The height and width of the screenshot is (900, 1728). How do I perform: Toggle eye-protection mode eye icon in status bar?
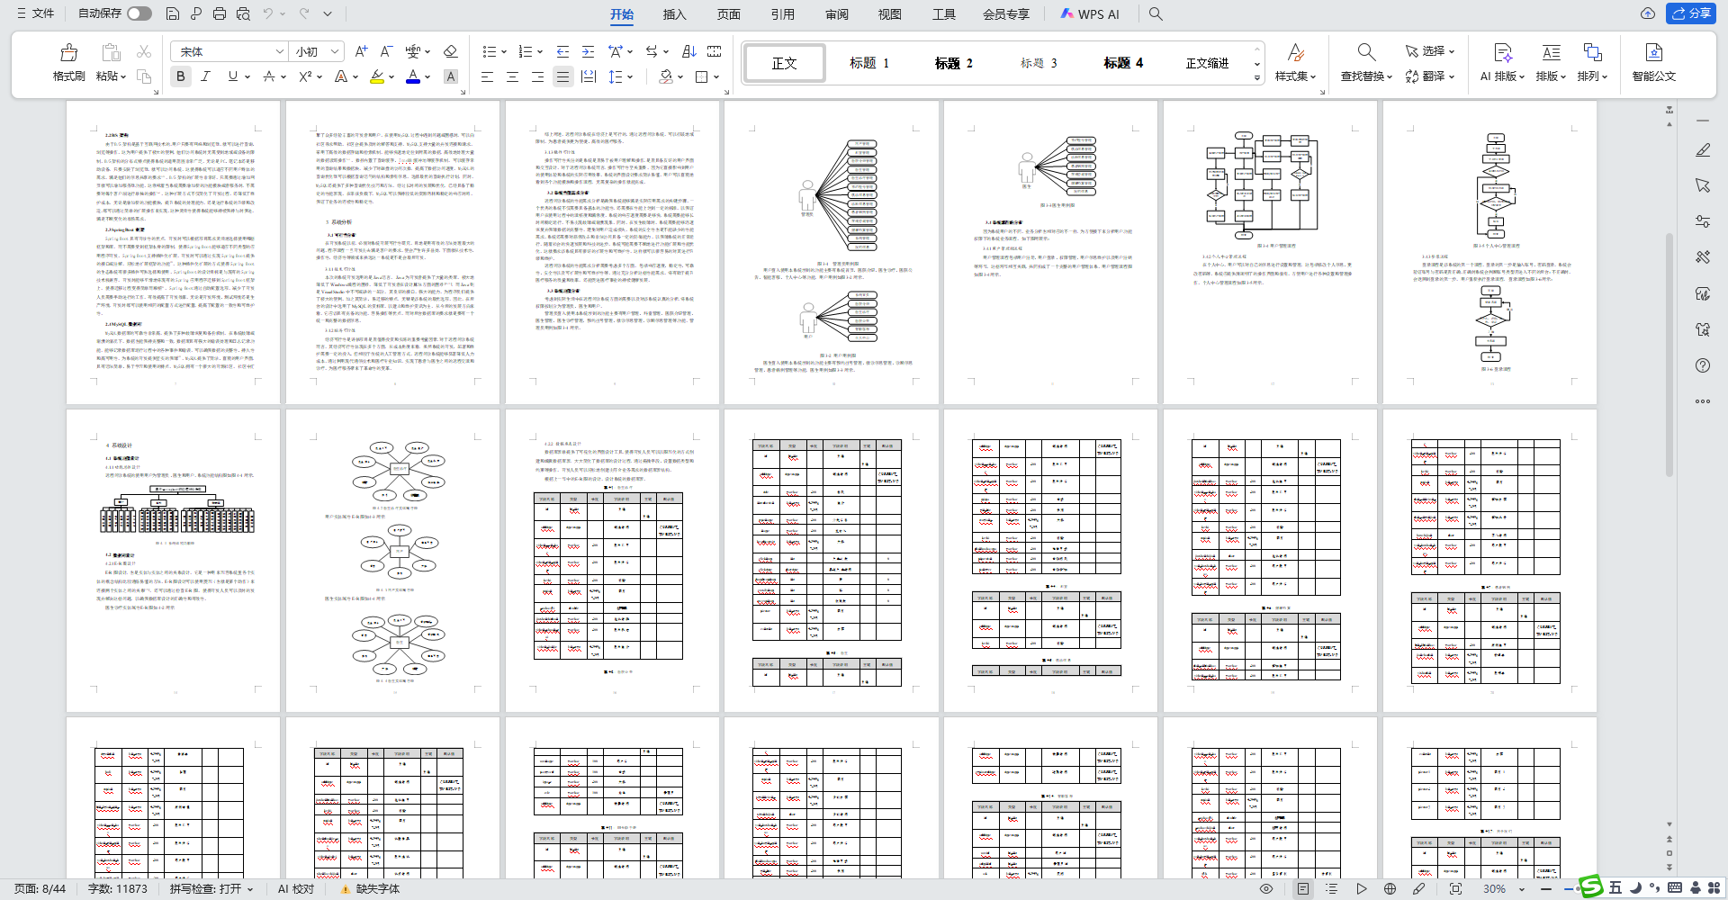pyautogui.click(x=1266, y=888)
